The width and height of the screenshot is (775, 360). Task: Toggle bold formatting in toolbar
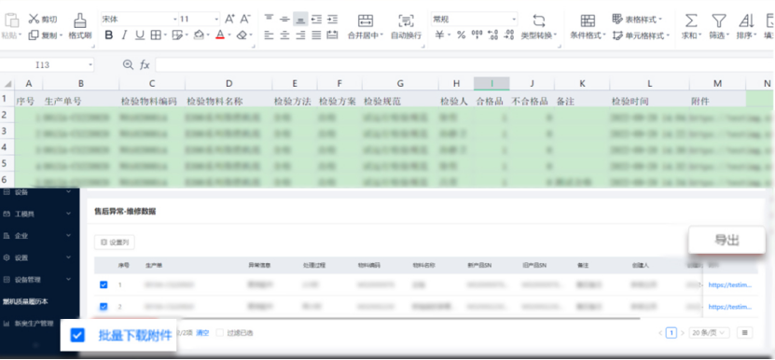109,35
